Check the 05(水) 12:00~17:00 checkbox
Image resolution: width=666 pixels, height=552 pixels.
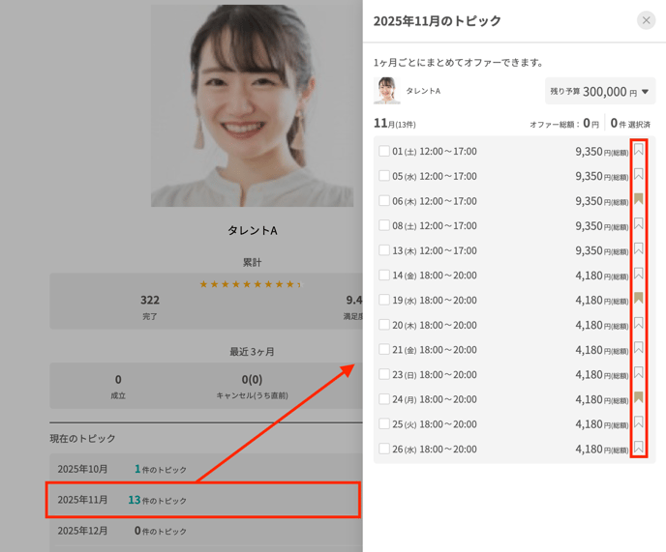pyautogui.click(x=384, y=176)
